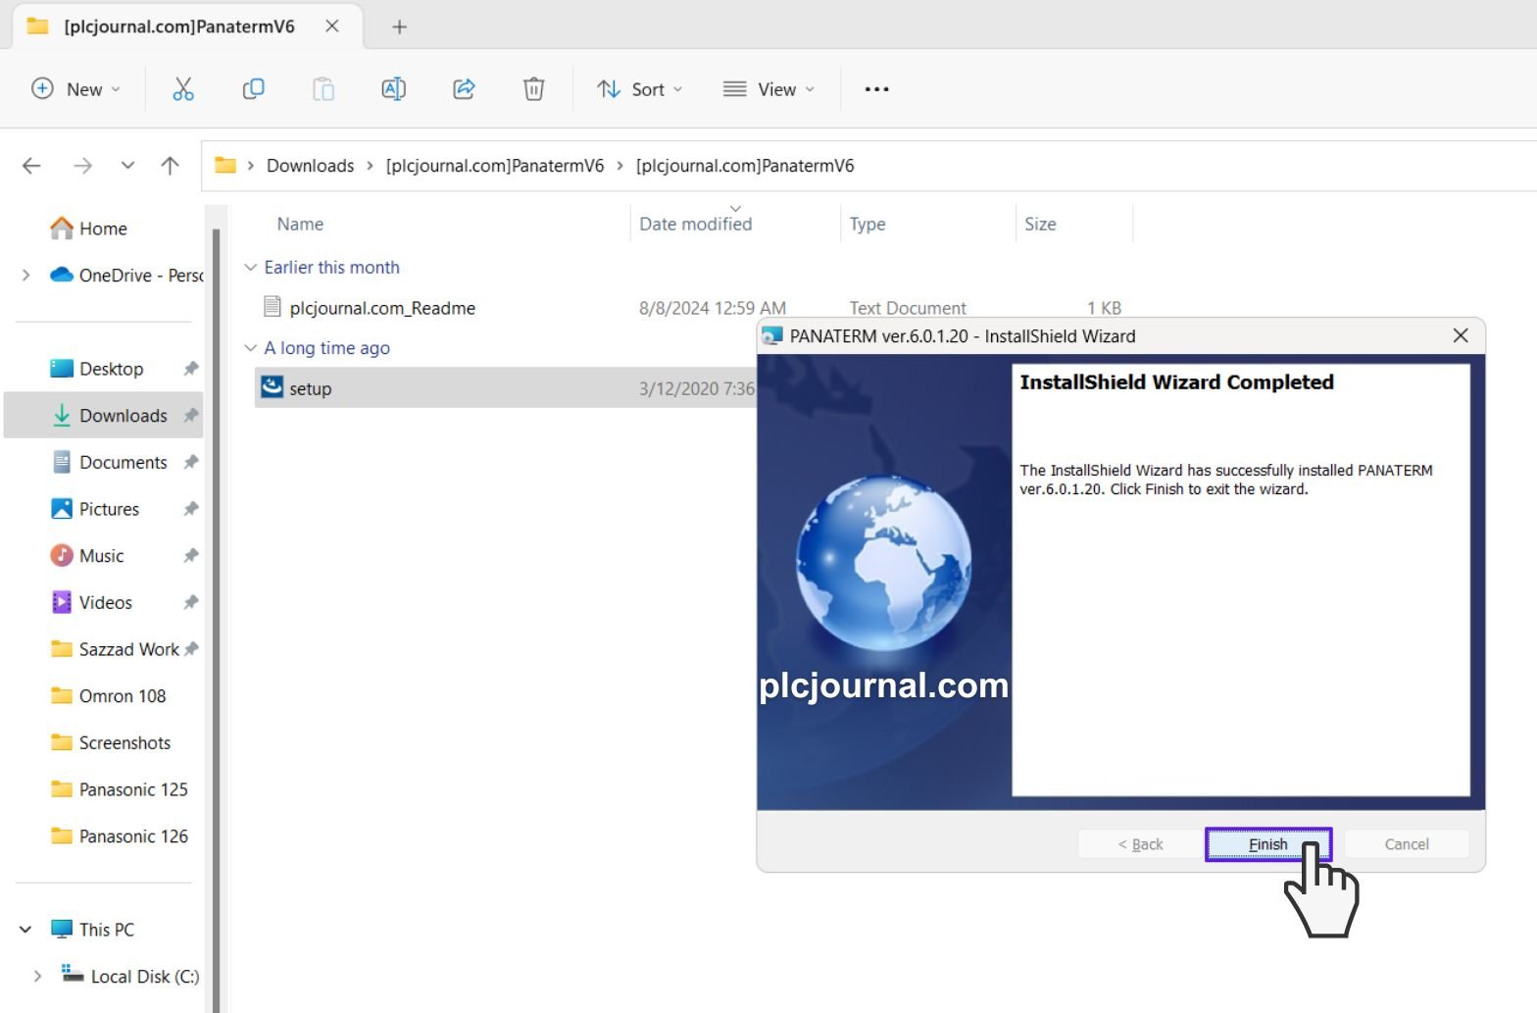Open OneDrive - Personal in sidebar

[127, 276]
